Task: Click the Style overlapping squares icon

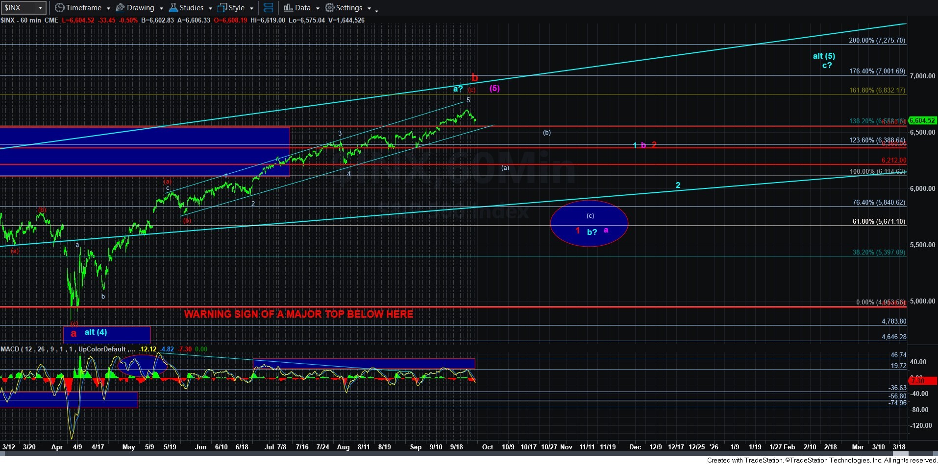Action: point(222,8)
